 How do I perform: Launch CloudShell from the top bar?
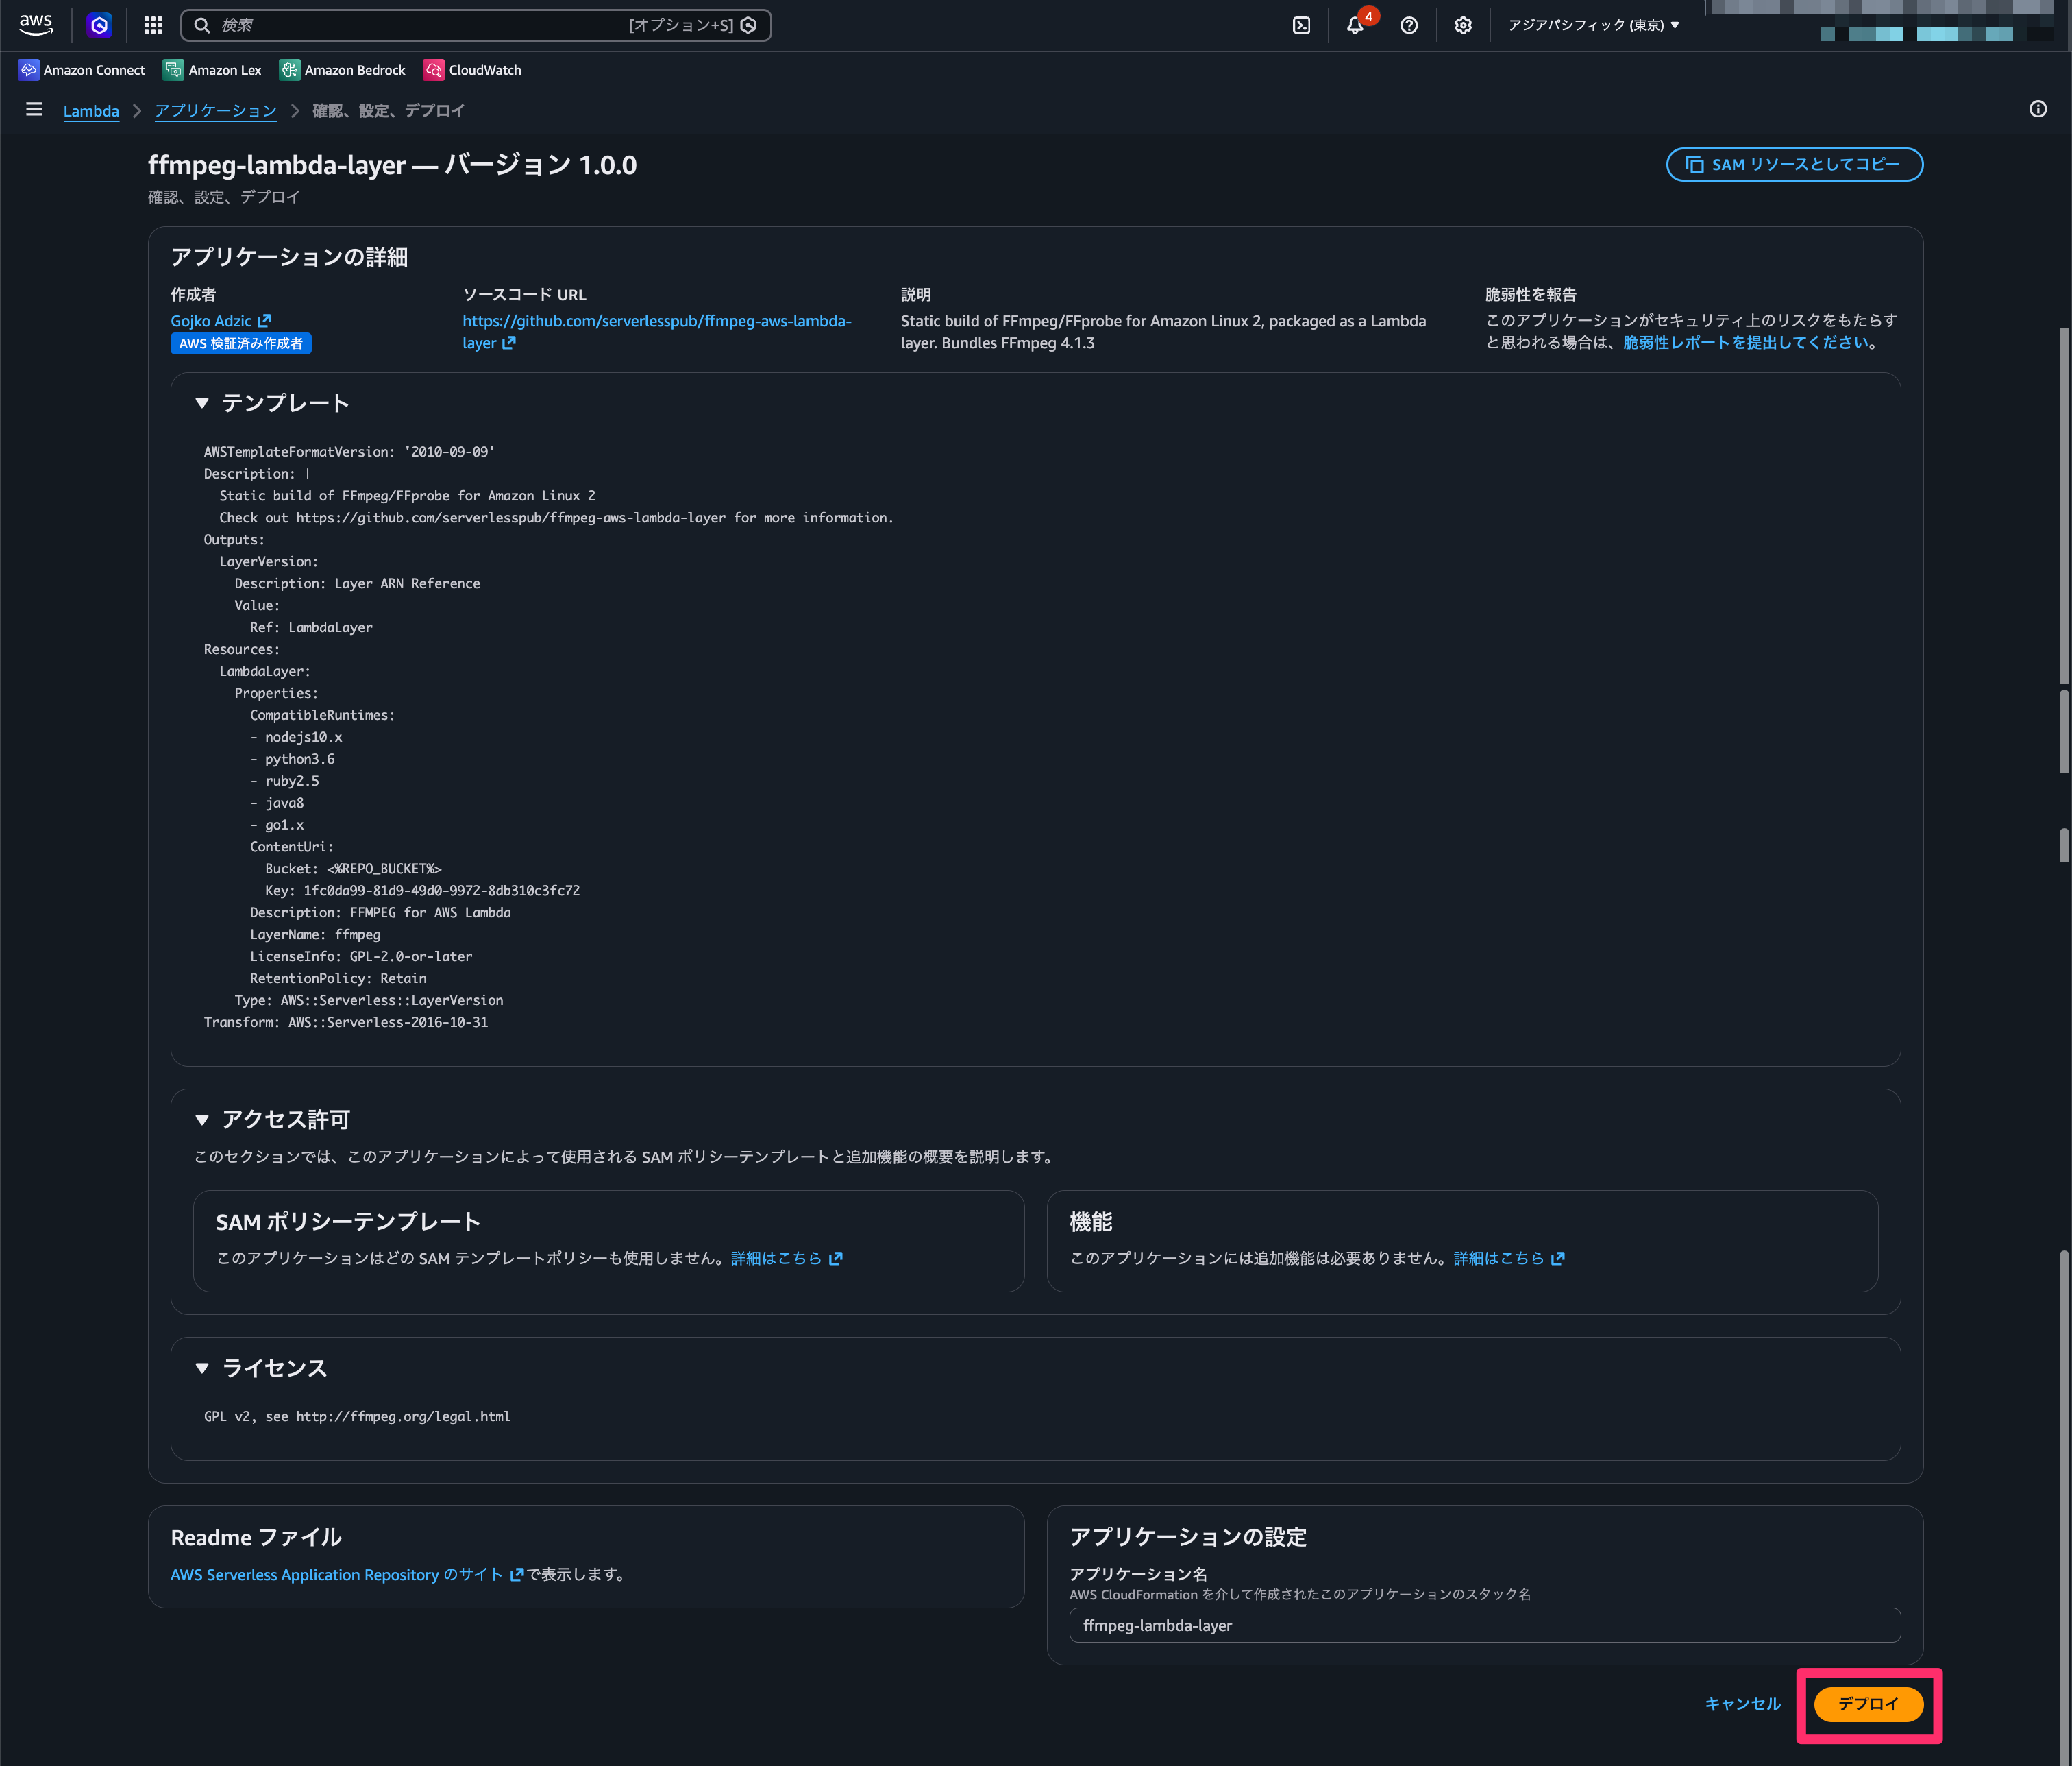coord(1301,25)
